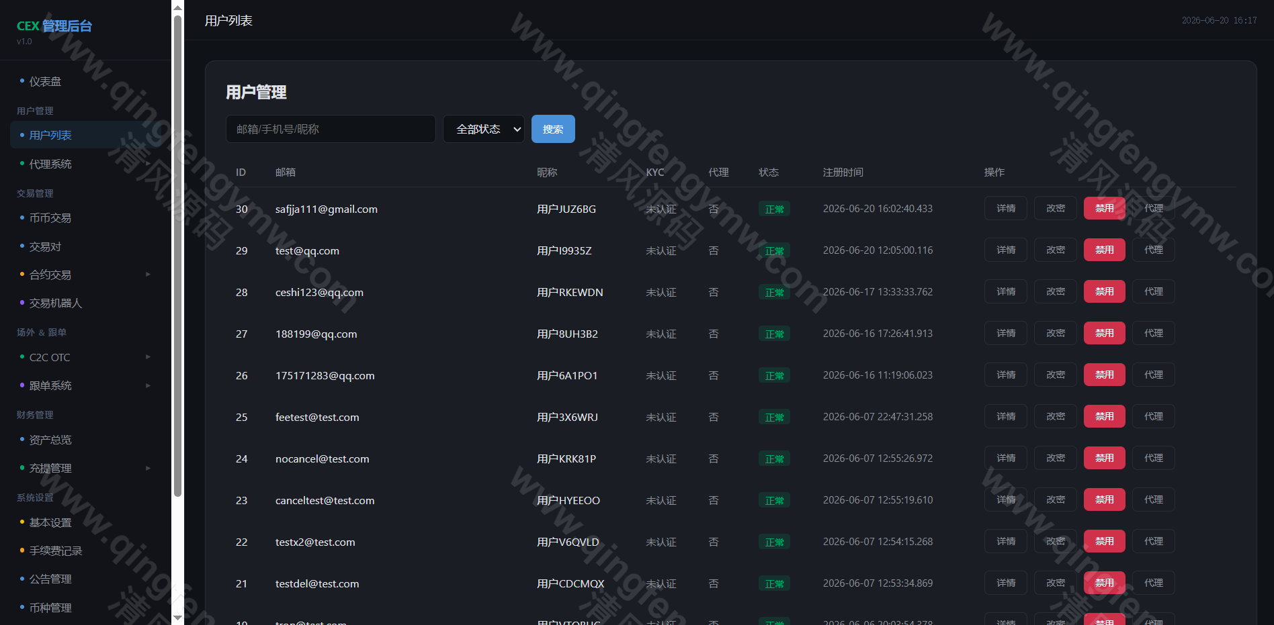
Task: Click 代理 for testdel@test.com
Action: pos(1154,583)
